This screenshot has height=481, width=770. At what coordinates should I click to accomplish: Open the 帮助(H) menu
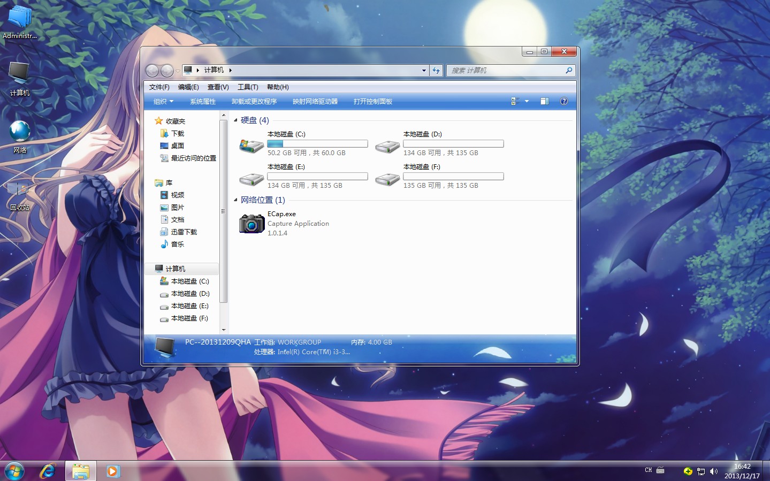(278, 87)
